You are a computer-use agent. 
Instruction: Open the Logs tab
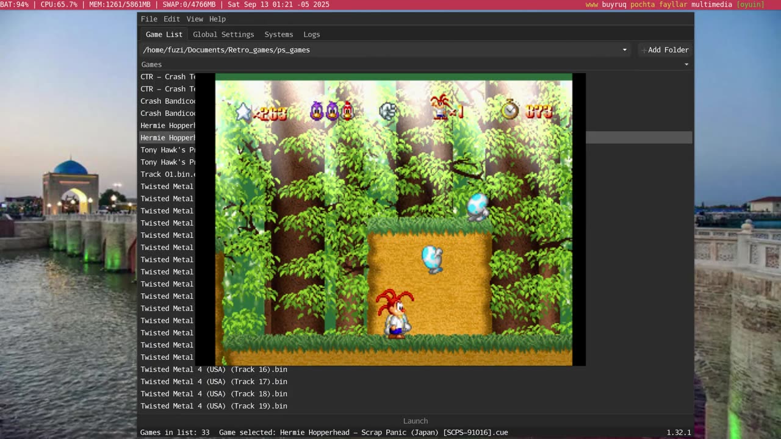[x=312, y=35]
